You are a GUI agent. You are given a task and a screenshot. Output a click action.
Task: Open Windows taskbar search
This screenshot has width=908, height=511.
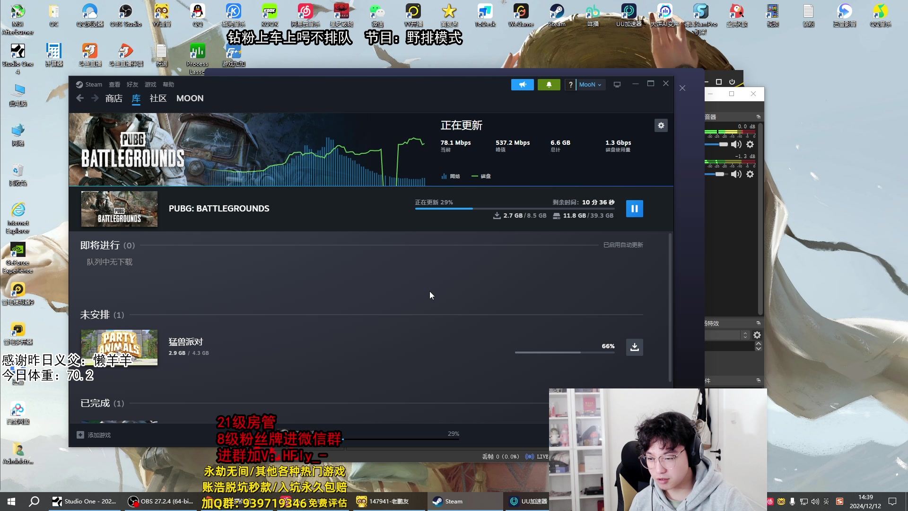point(34,502)
